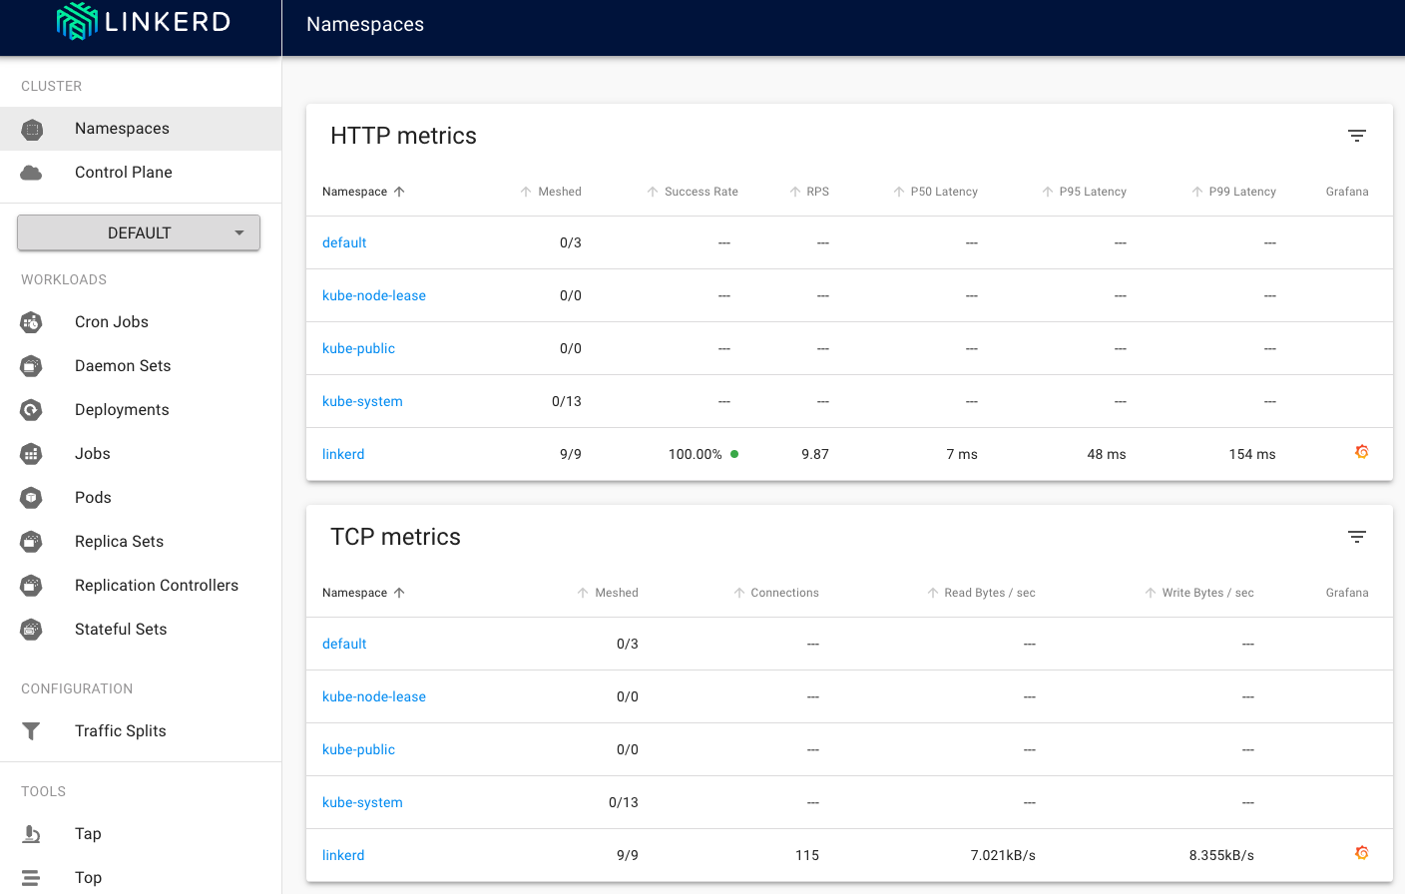Open the Tap tool
Screen dimensions: 1405x894
tap(141, 834)
